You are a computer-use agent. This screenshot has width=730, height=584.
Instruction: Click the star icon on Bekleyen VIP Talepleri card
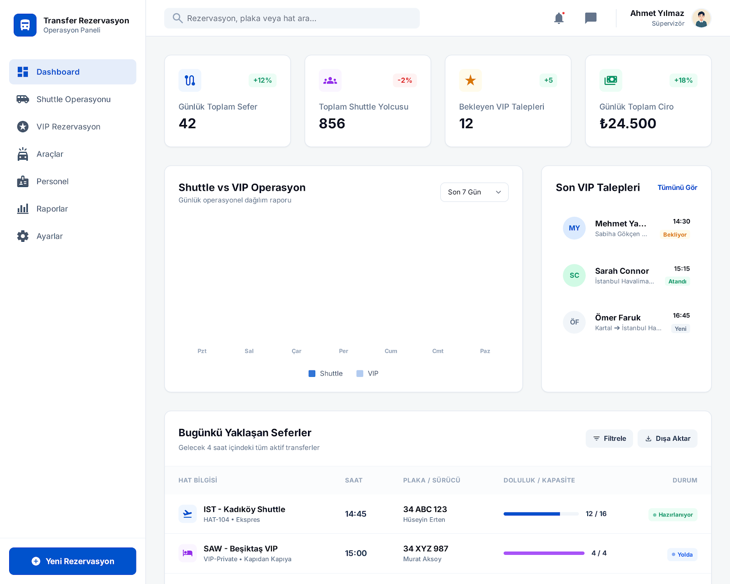(x=470, y=80)
